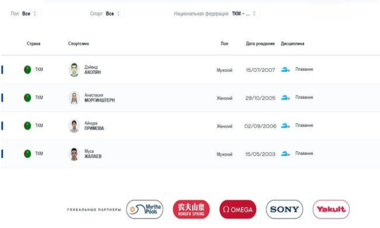
Task: Open athlete Айнура Примова's name link
Action: pyautogui.click(x=94, y=126)
